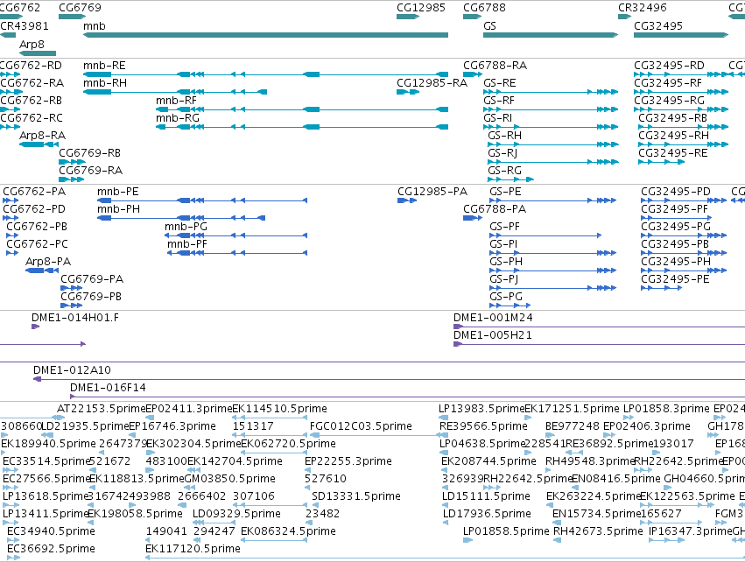The image size is (745, 562).
Task: Select transcript GS-RH
Action: (x=553, y=144)
